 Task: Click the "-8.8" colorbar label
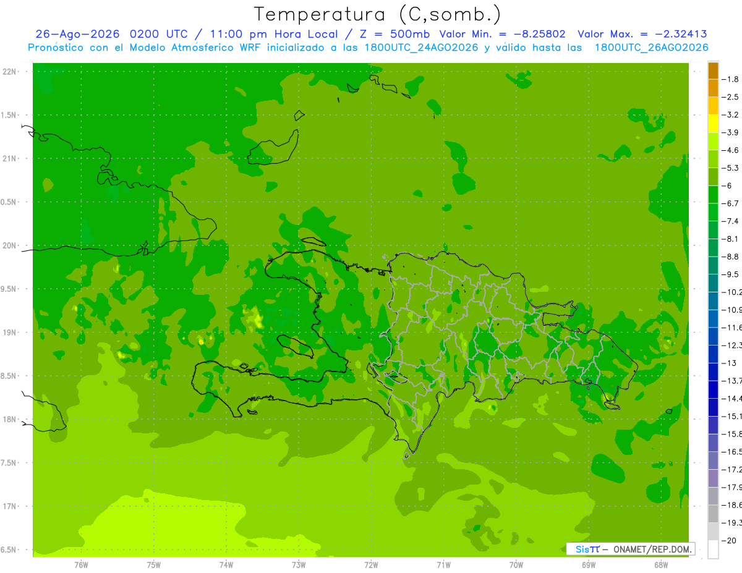pos(731,257)
